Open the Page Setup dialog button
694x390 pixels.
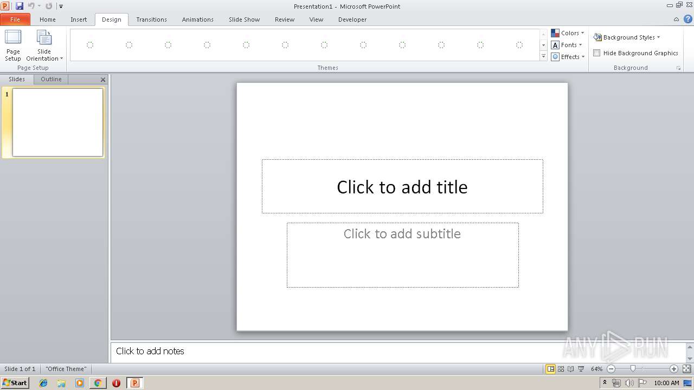[13, 45]
